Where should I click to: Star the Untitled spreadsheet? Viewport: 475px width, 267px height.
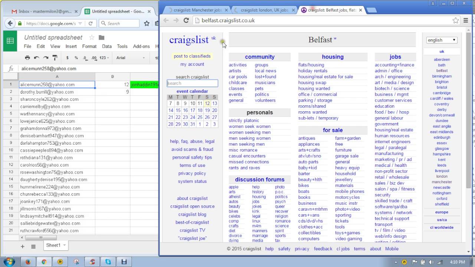(x=91, y=37)
